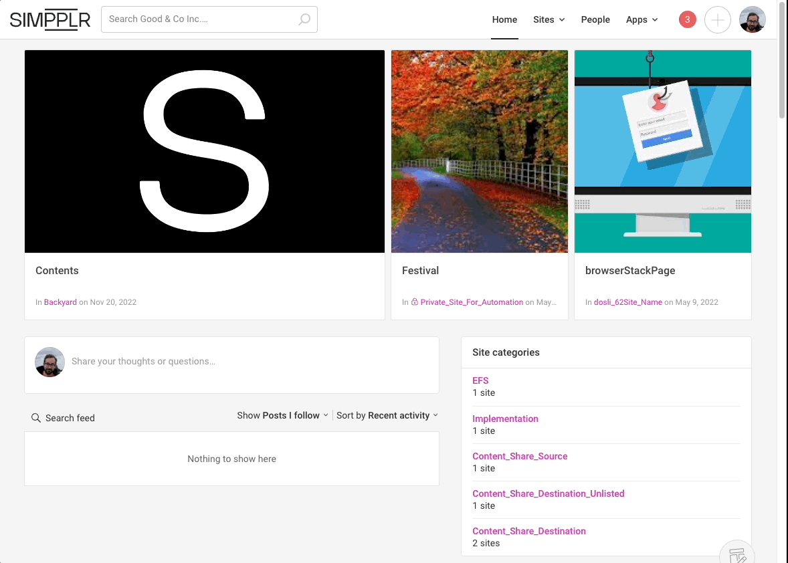Click the Search feed magnifier icon
This screenshot has width=788, height=563.
[36, 418]
